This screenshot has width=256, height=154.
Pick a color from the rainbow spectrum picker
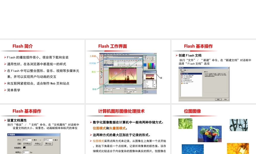click(151, 66)
